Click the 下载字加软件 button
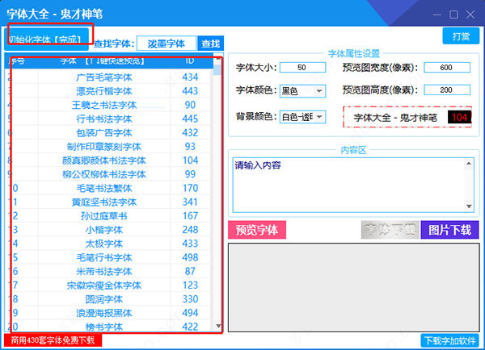Image resolution: width=485 pixels, height=350 pixels. [x=449, y=341]
